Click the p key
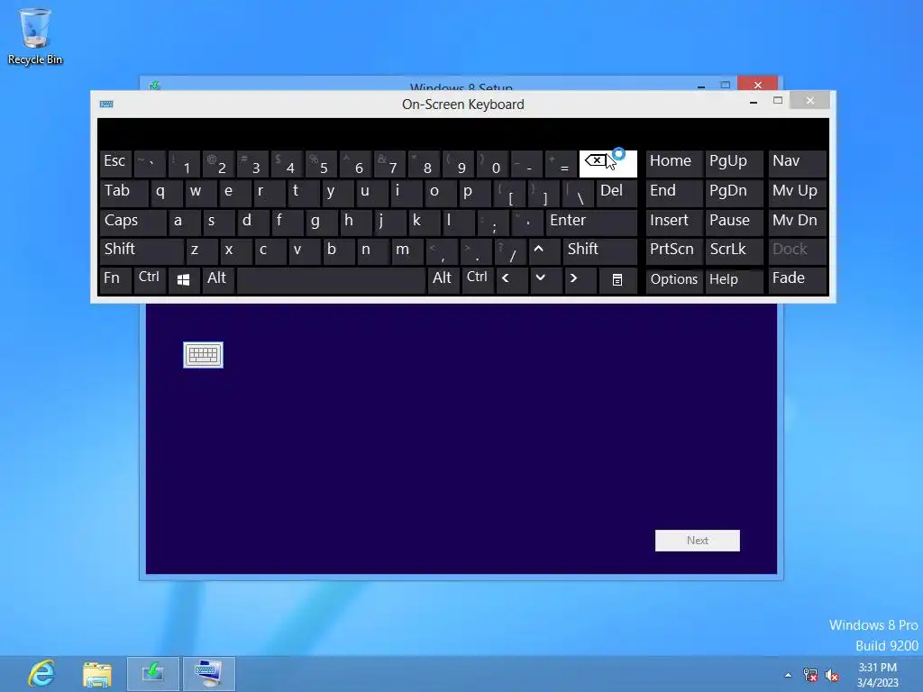 [x=474, y=193]
